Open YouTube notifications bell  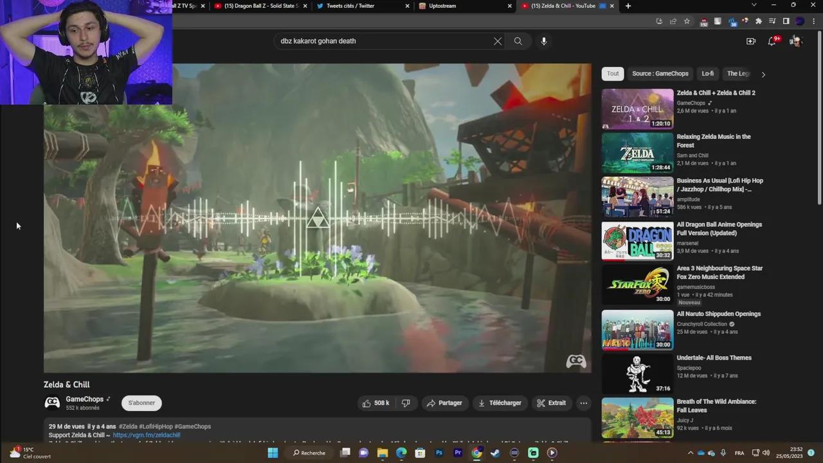[x=772, y=41]
